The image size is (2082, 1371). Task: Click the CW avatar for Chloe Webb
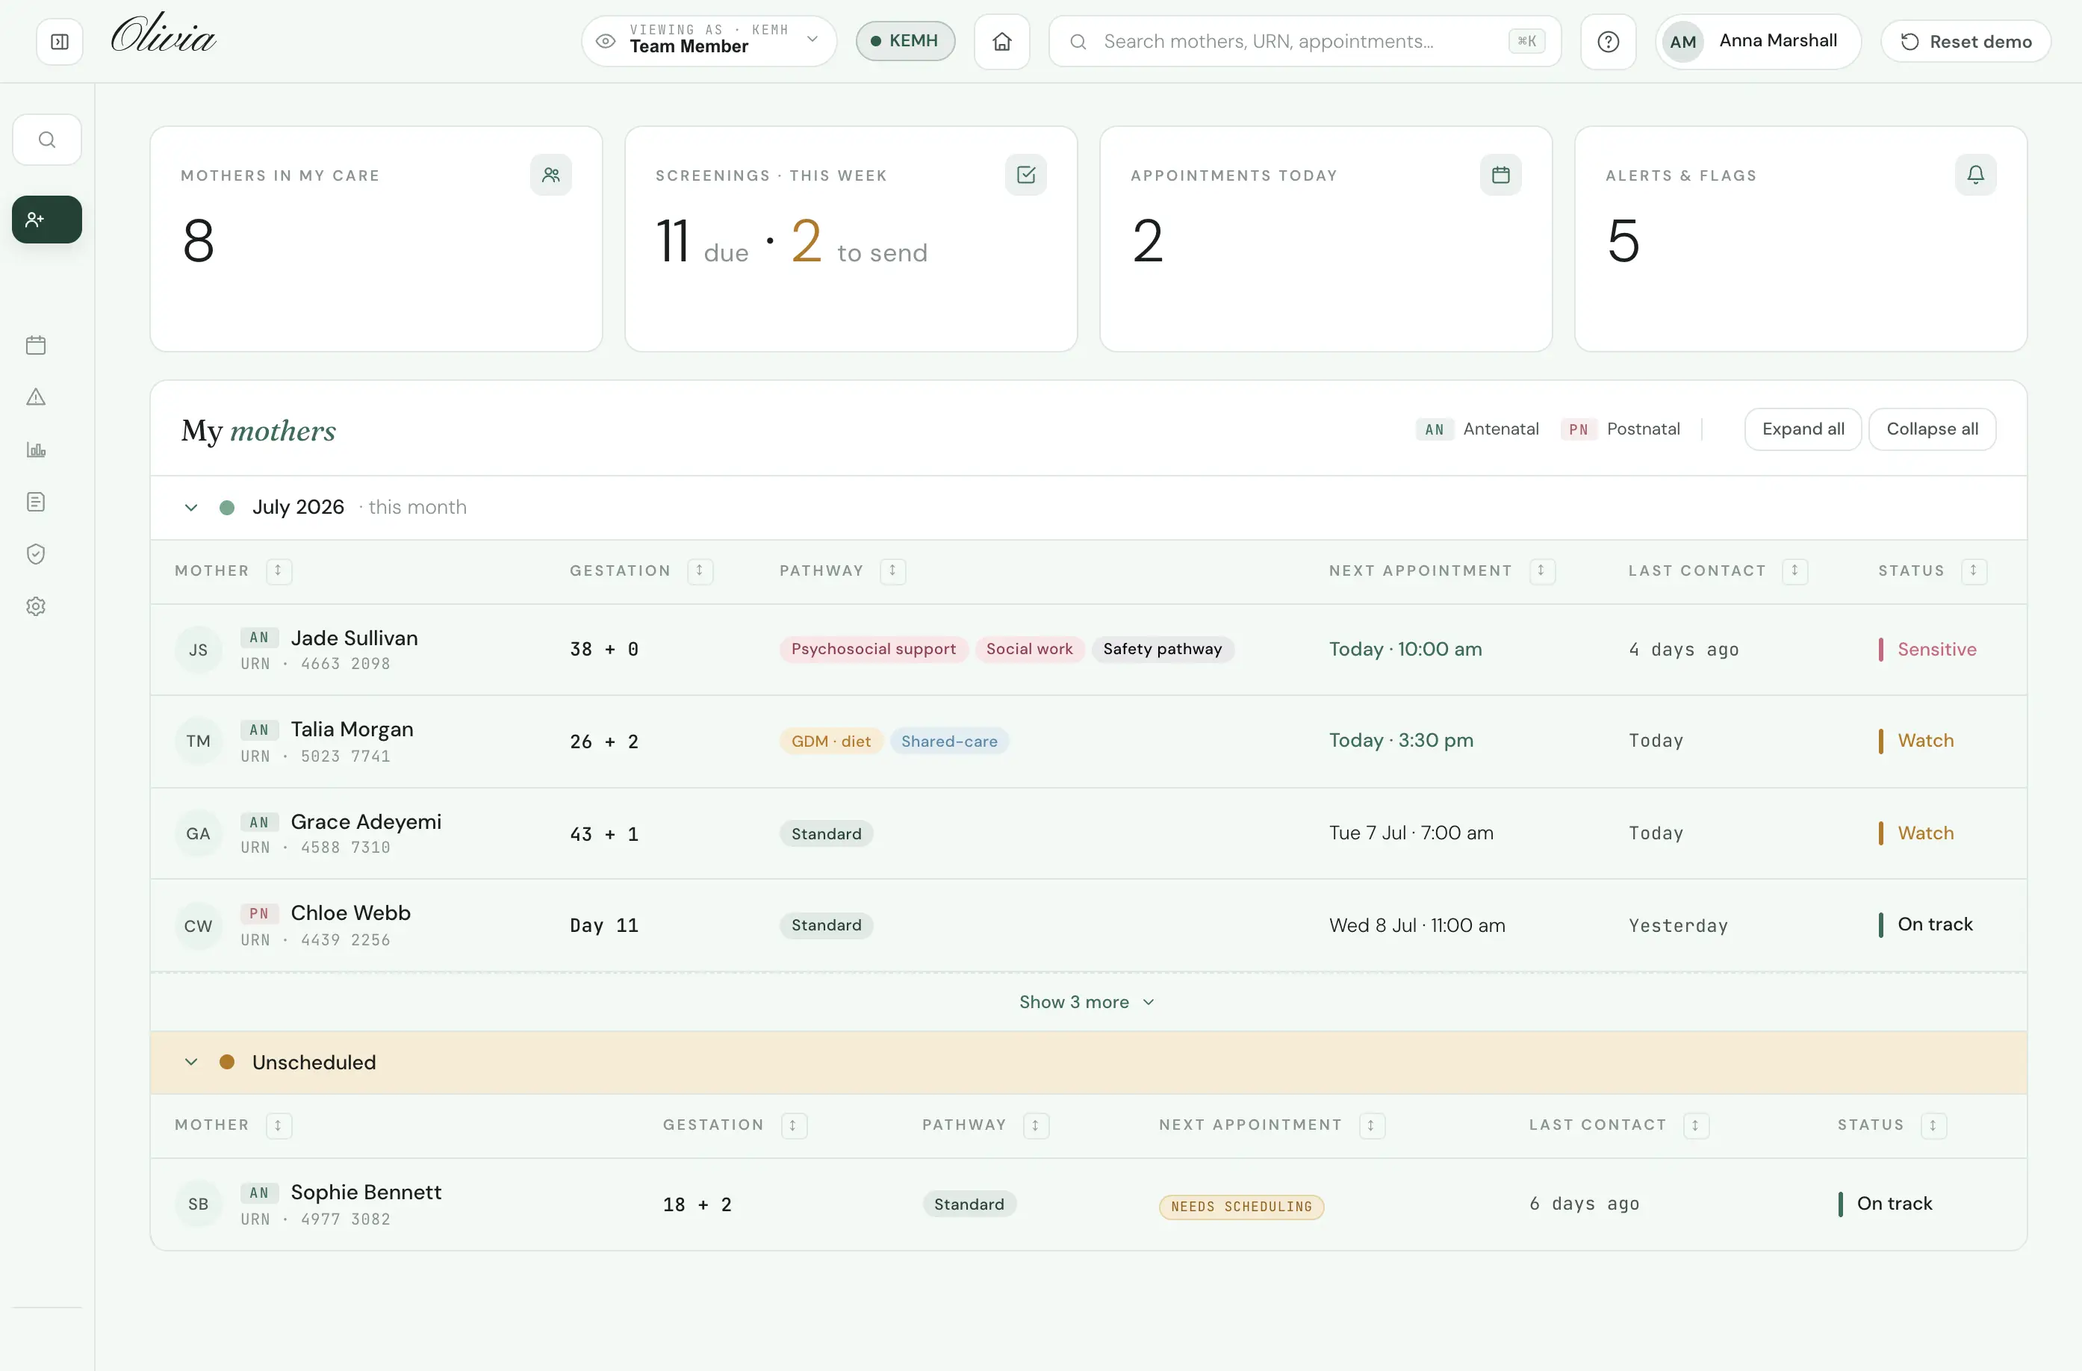click(199, 926)
